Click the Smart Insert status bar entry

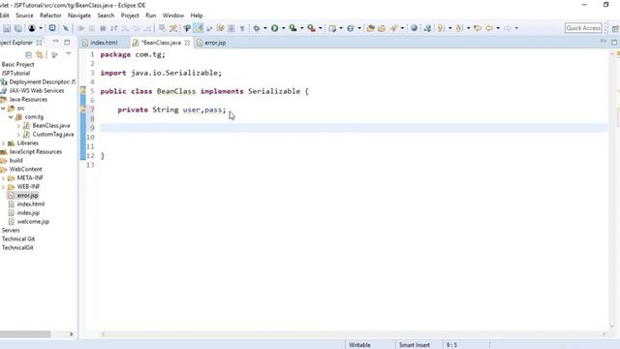(x=415, y=345)
